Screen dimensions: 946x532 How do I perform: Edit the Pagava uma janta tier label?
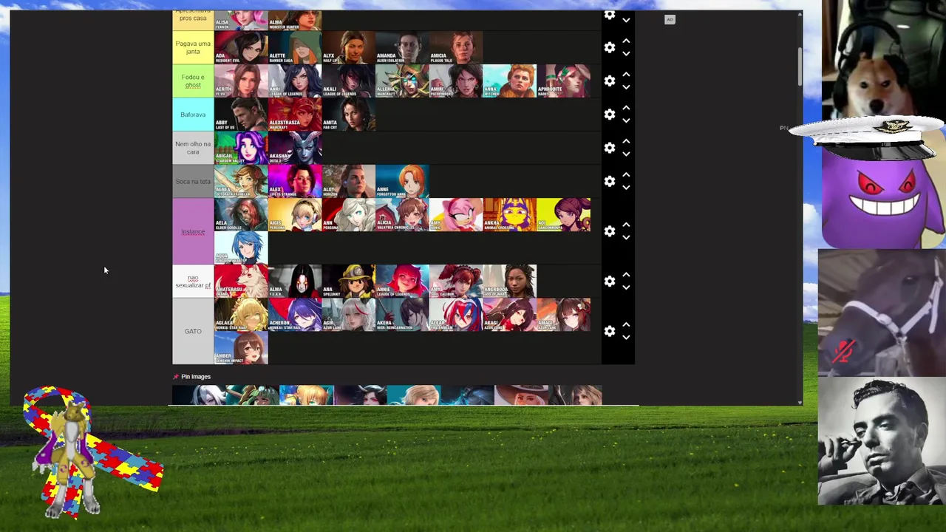tap(193, 47)
